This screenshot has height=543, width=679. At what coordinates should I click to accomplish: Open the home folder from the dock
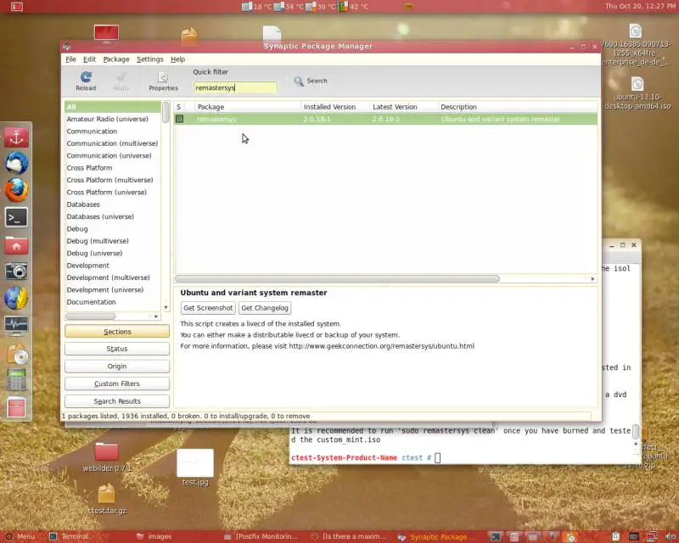[16, 244]
